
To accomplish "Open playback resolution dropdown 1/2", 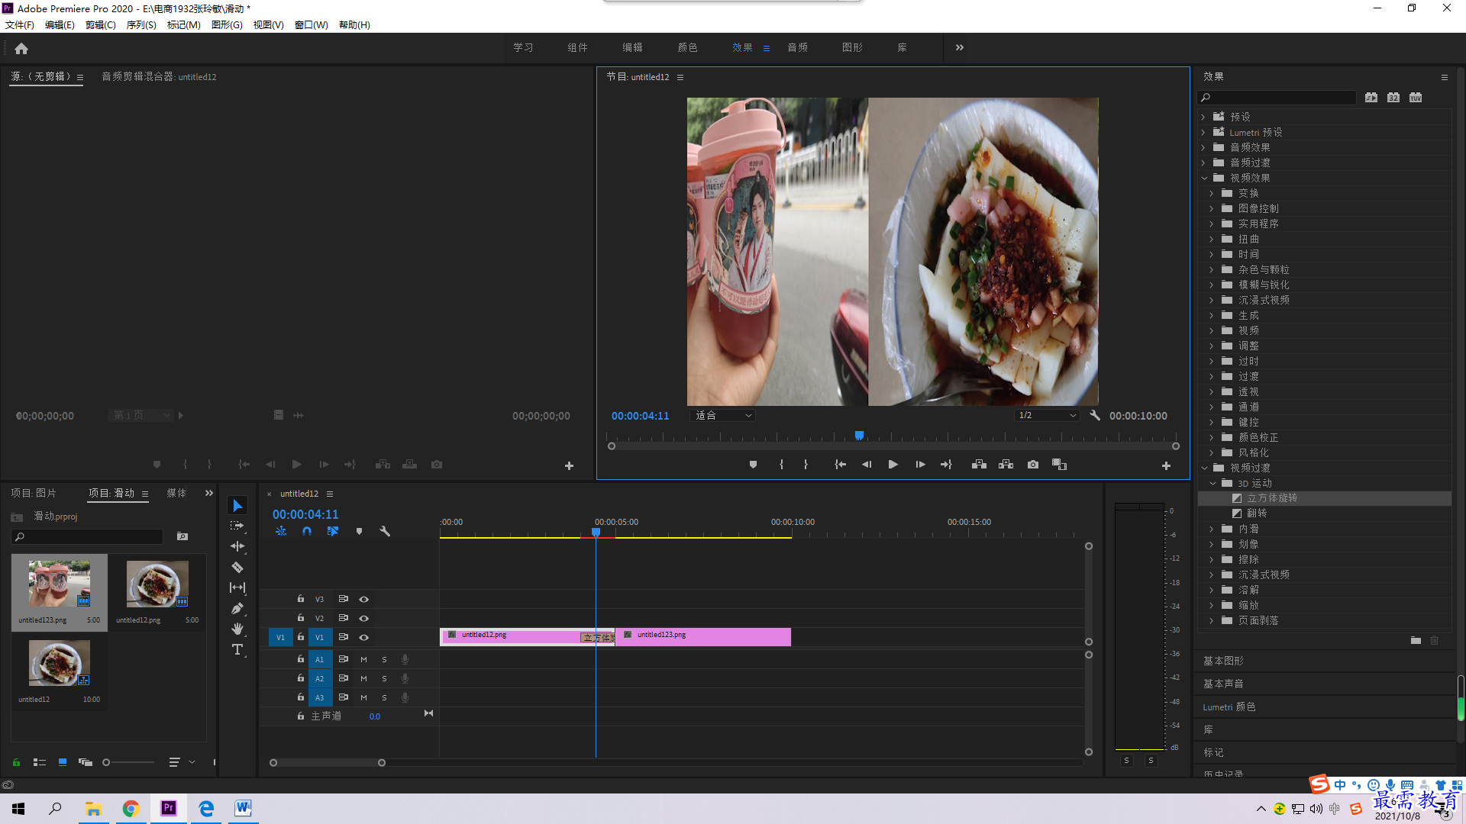I will tap(1047, 416).
